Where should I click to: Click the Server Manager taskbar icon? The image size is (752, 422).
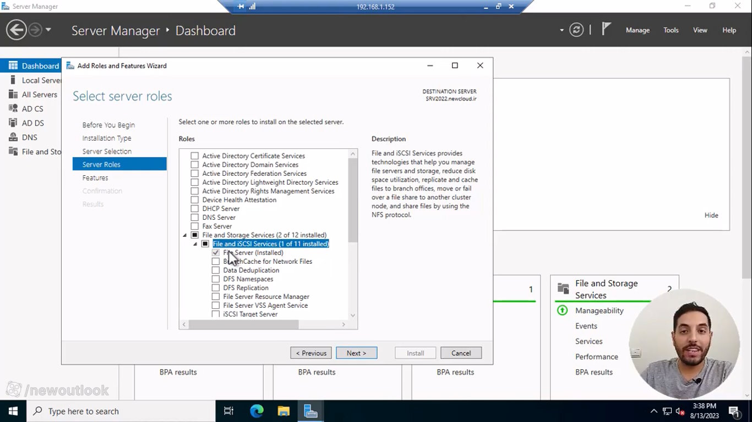(x=310, y=411)
